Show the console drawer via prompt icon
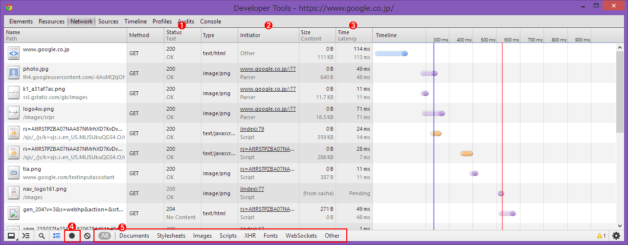 click(x=26, y=236)
